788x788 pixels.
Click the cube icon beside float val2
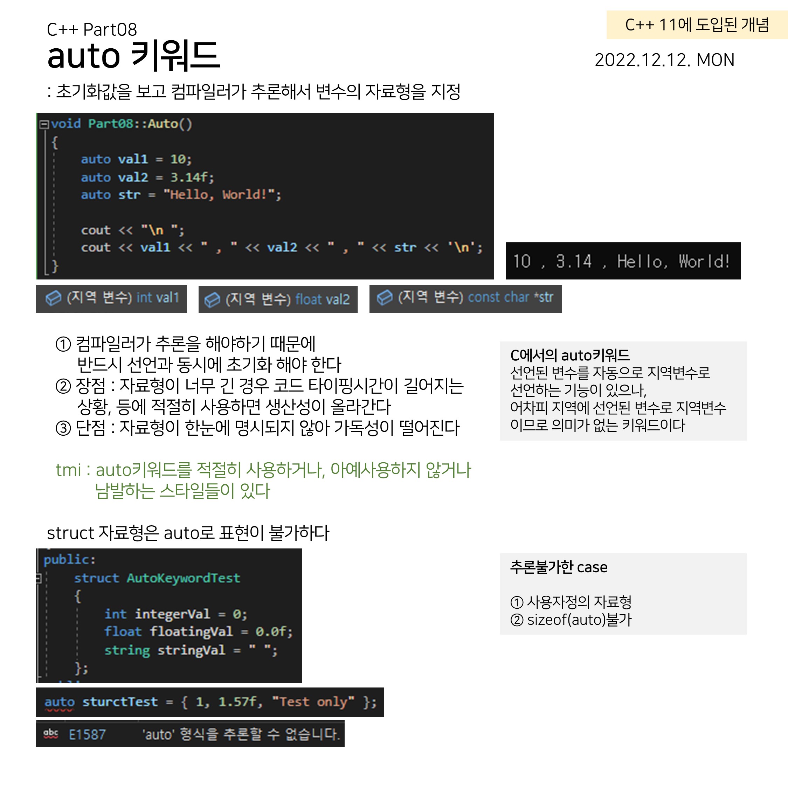pos(212,300)
